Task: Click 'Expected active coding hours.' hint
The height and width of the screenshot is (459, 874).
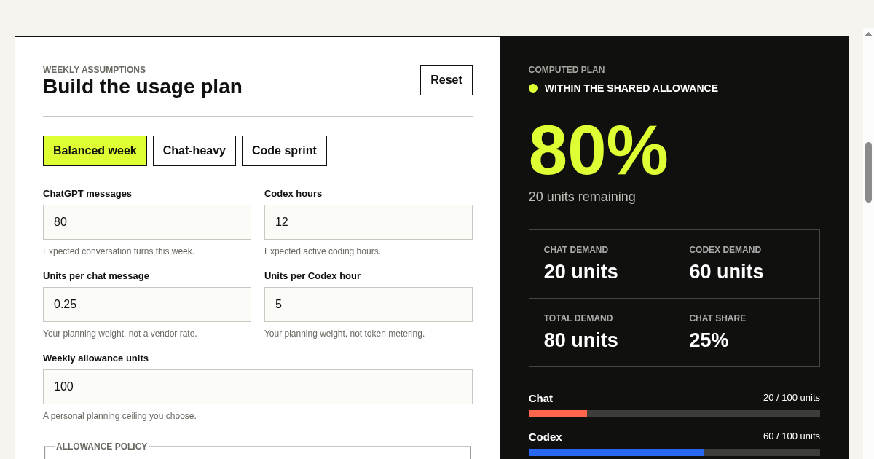Action: pos(323,251)
